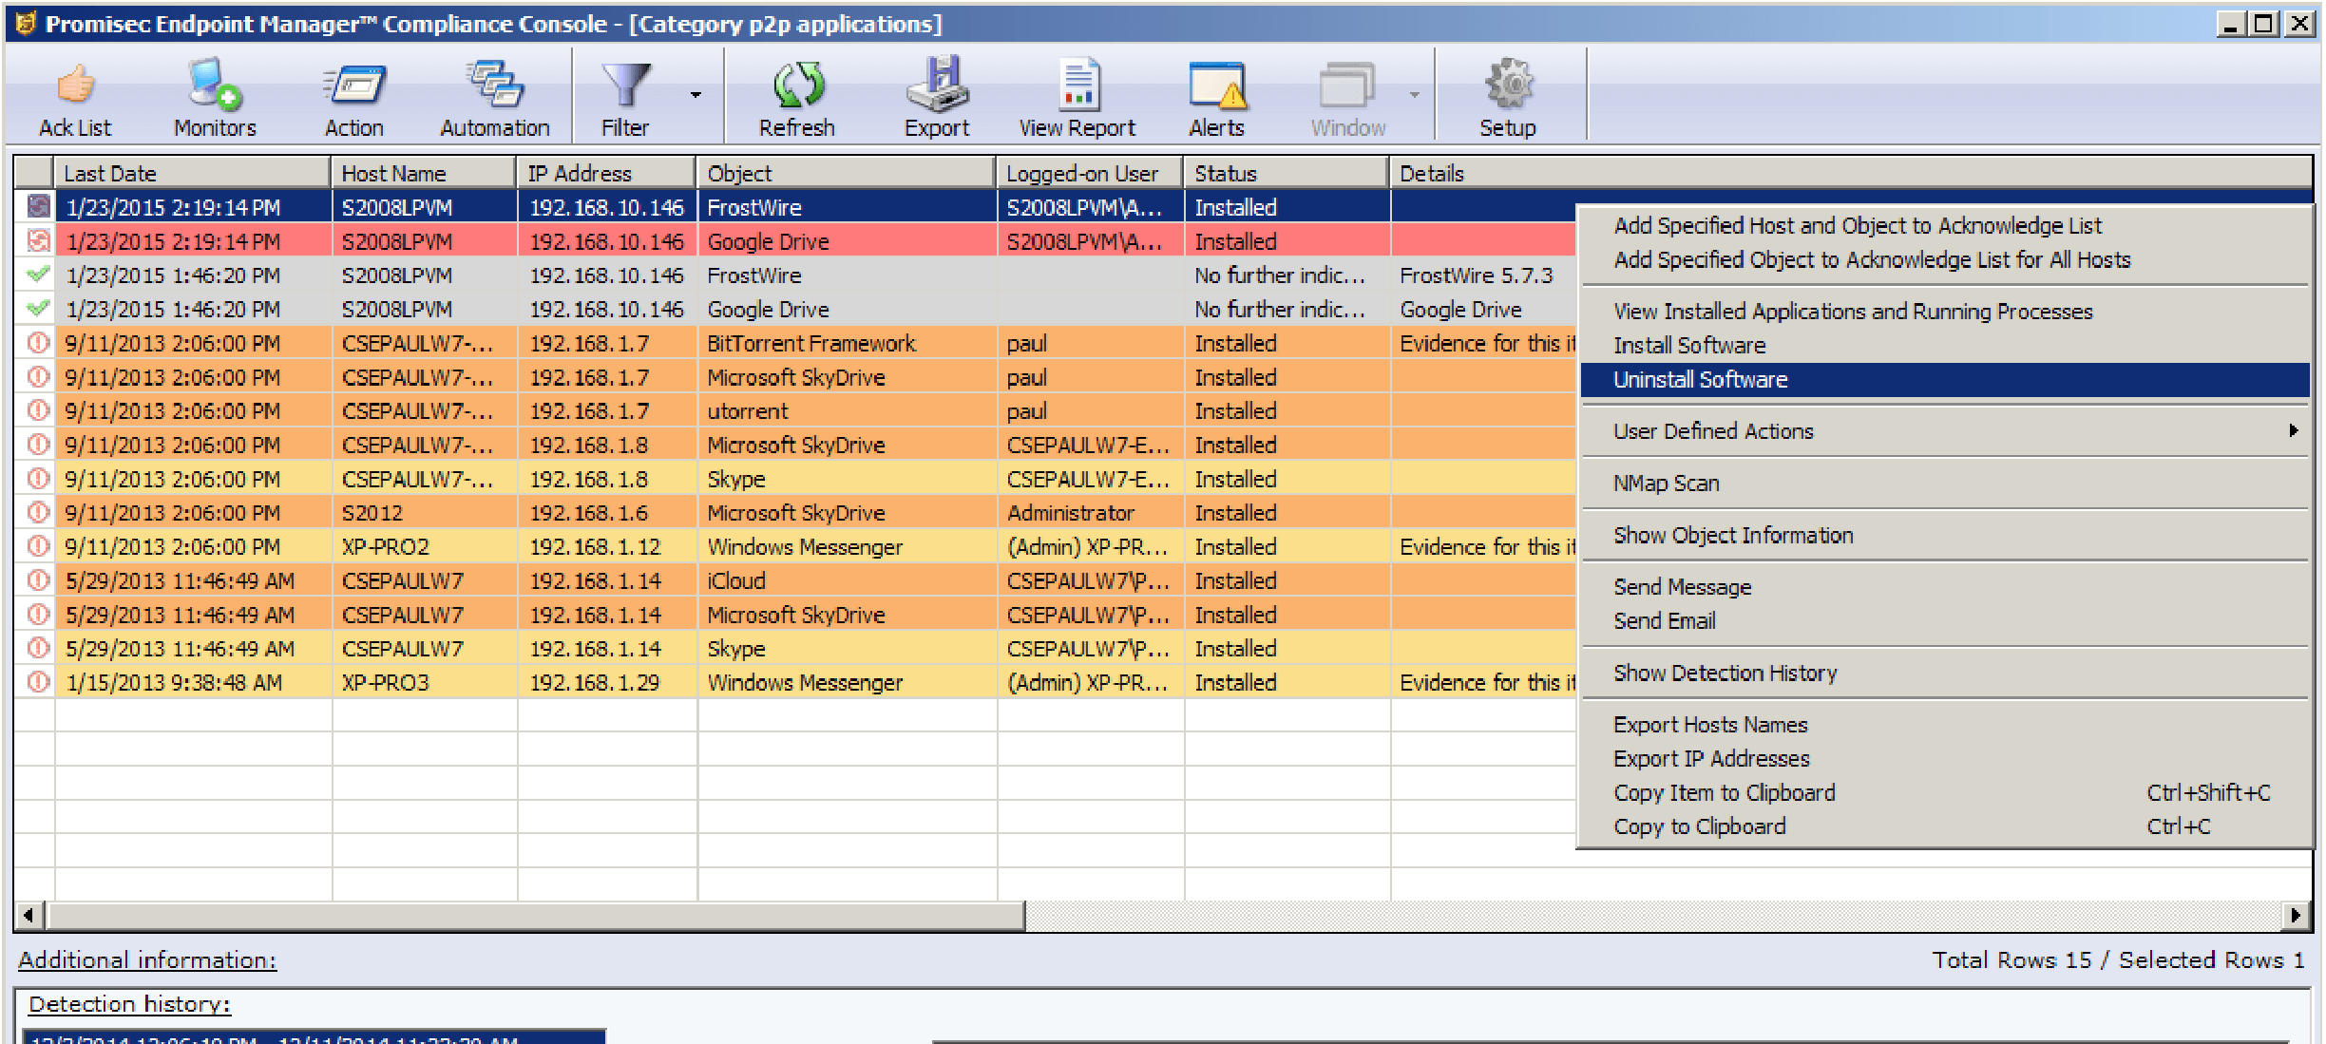Open the Action window icon
Image resolution: width=2326 pixels, height=1044 pixels.
click(353, 95)
